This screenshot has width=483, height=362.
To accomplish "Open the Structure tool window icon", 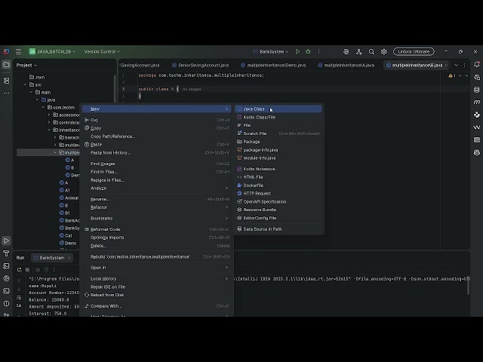I will (6, 81).
